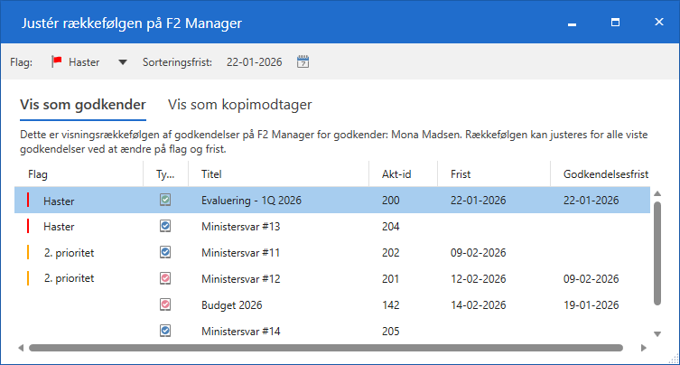The width and height of the screenshot is (680, 365).
Task: Maximize the Justér rækkefølgen window
Action: point(615,21)
